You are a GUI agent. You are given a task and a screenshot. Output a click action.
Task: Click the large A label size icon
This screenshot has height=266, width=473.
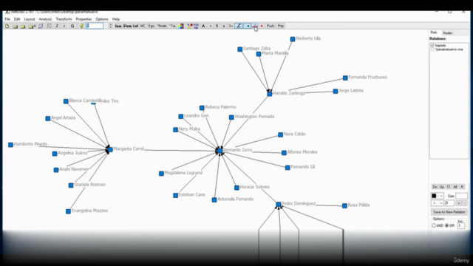(203, 26)
